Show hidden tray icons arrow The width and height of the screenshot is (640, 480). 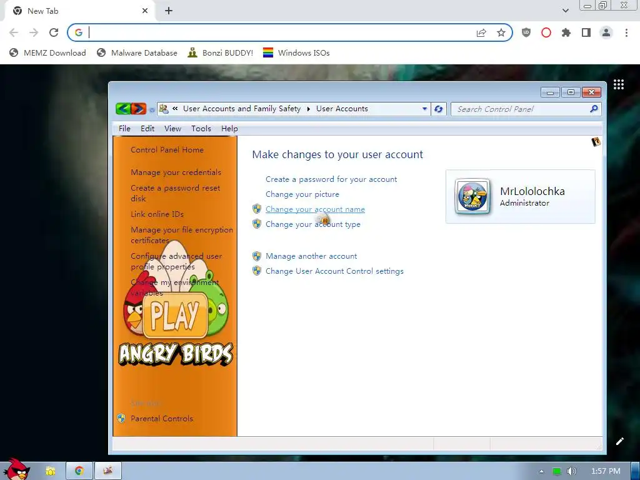pyautogui.click(x=541, y=471)
